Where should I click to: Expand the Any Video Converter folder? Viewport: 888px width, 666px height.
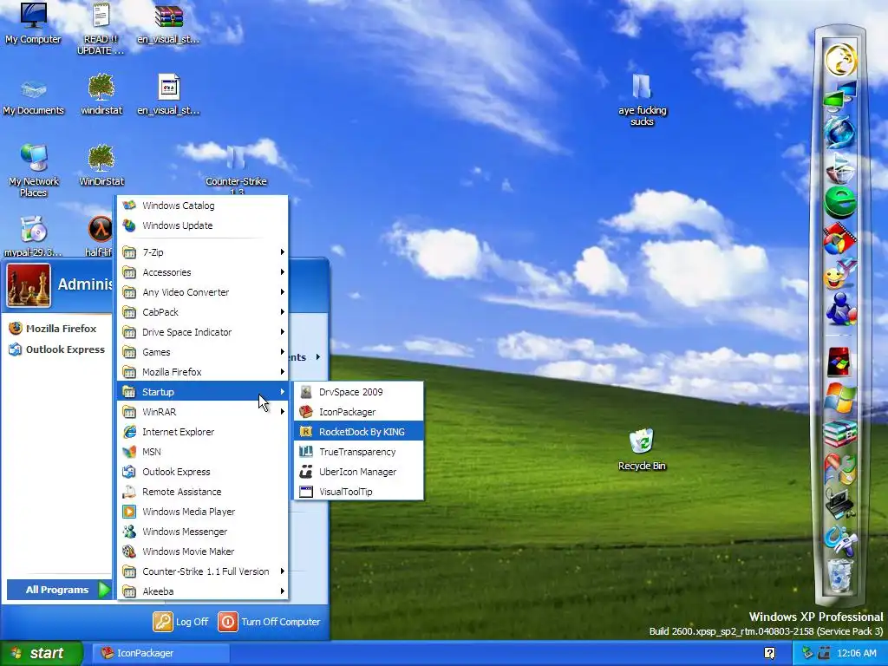point(203,292)
